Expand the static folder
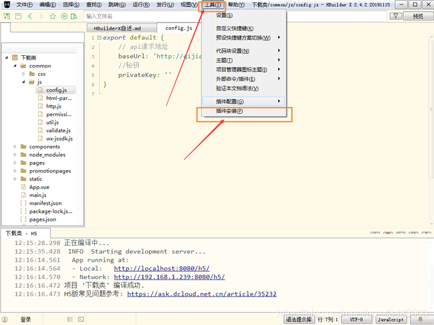This screenshot has height=325, width=434. 15,179
